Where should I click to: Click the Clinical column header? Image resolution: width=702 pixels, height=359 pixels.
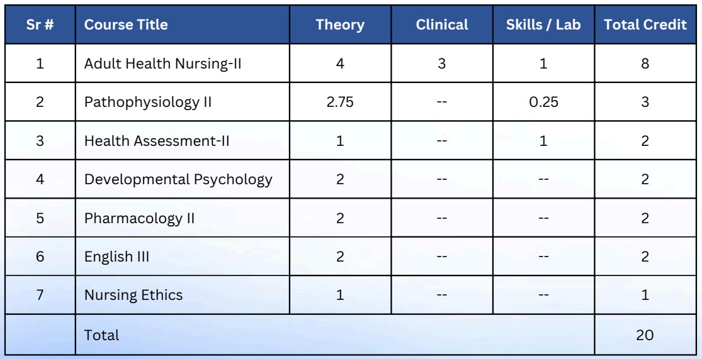pos(442,25)
